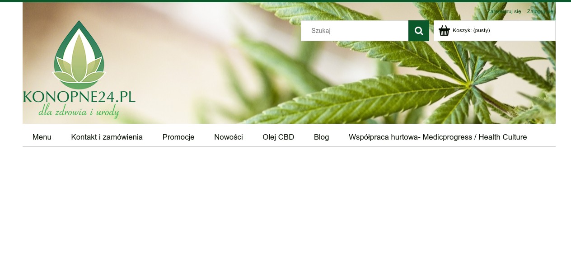Screen dimensions: 571x267
Task: Open the 'Olej CBD' category
Action: pos(278,137)
